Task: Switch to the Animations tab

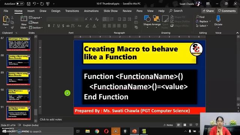Action: [91, 11]
